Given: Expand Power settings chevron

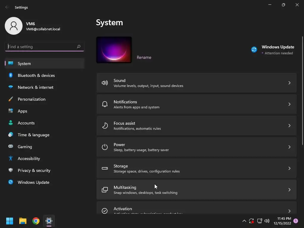Looking at the screenshot, I should (289, 147).
